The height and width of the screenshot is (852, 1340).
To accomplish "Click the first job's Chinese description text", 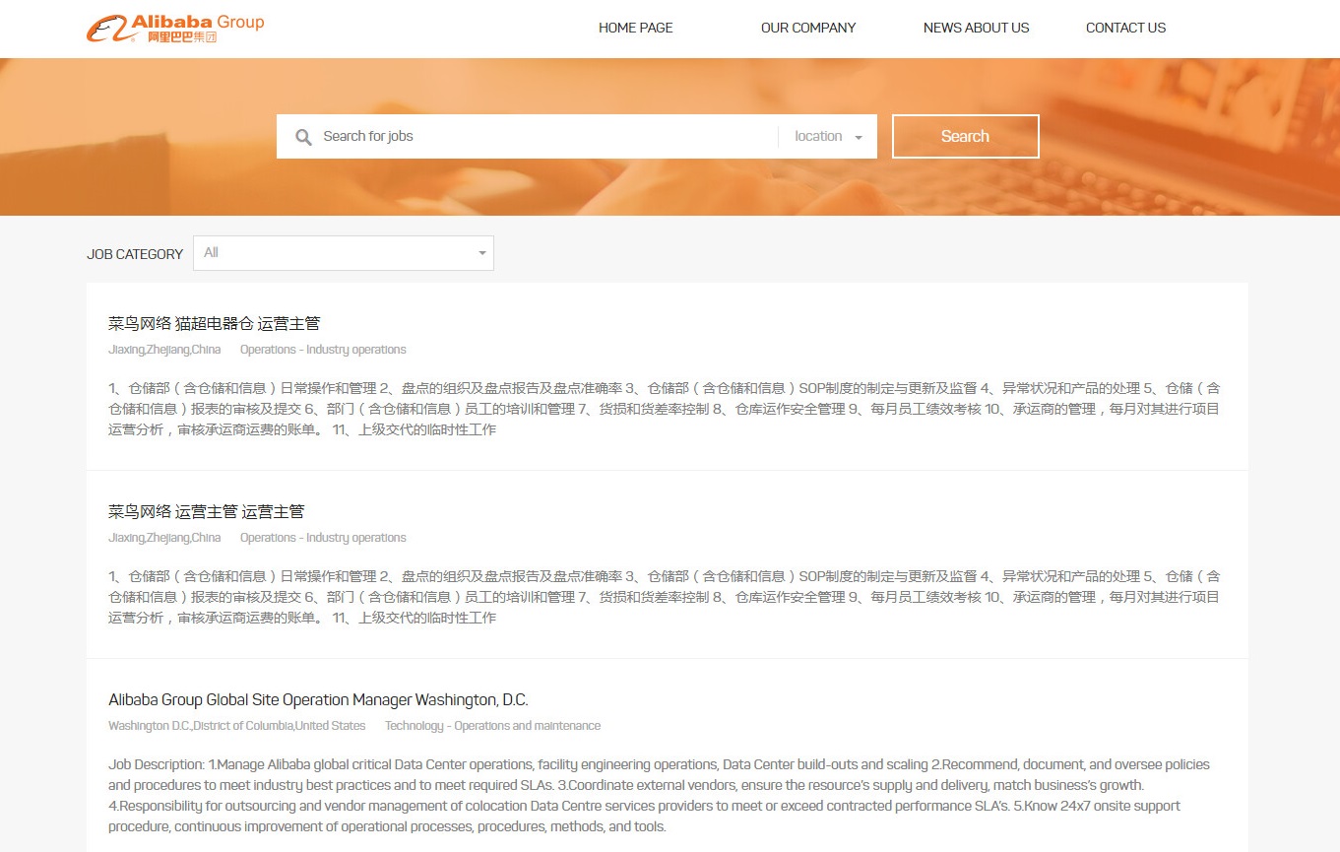I will pos(664,409).
